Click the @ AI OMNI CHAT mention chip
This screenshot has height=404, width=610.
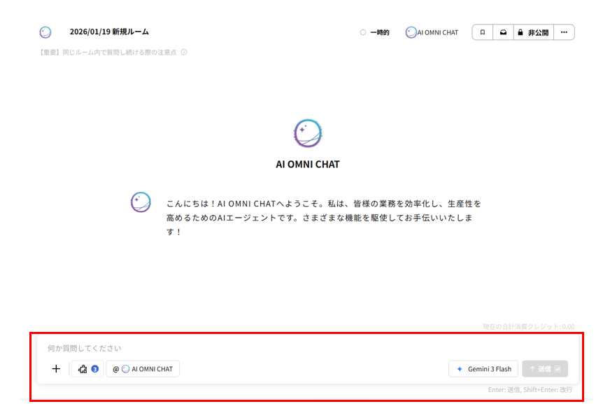143,368
